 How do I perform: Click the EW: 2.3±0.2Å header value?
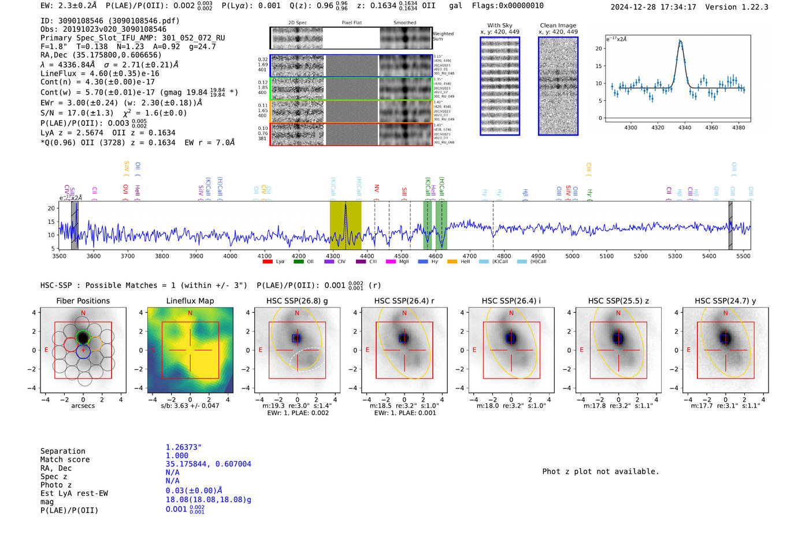[69, 6]
